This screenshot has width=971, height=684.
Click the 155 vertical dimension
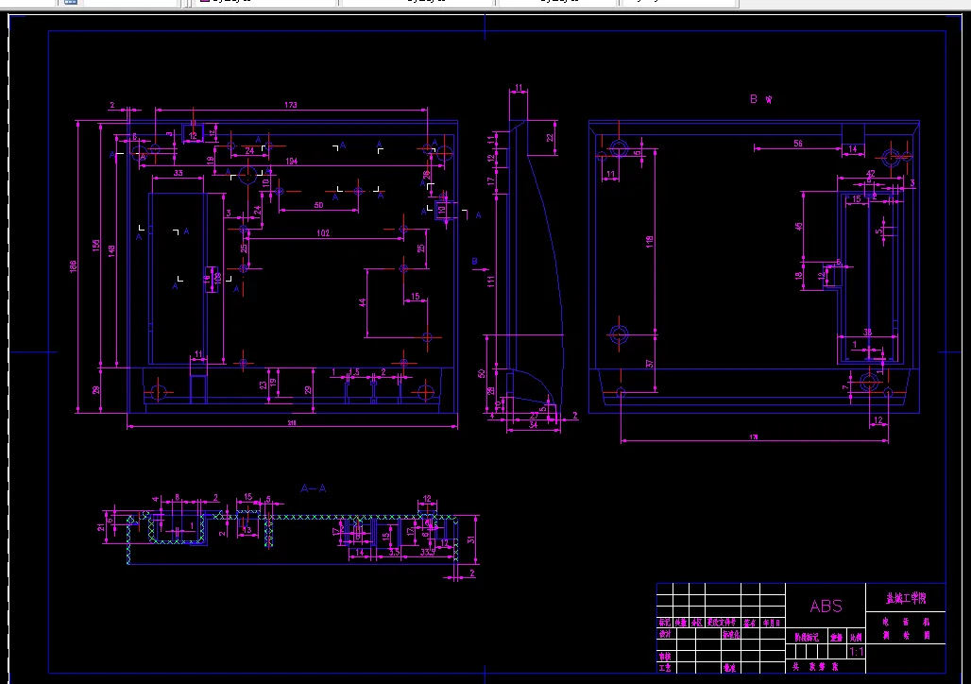96,246
